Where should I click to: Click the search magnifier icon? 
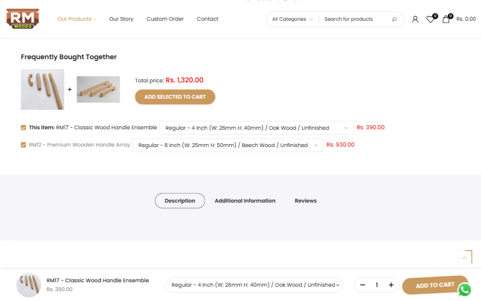tap(394, 19)
